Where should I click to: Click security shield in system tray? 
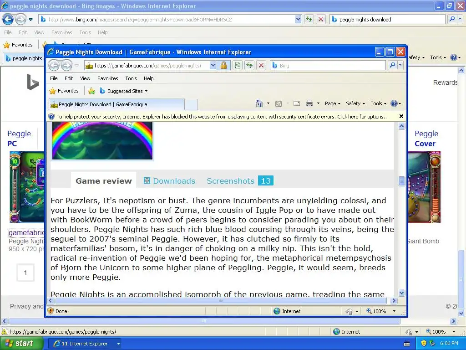424,343
